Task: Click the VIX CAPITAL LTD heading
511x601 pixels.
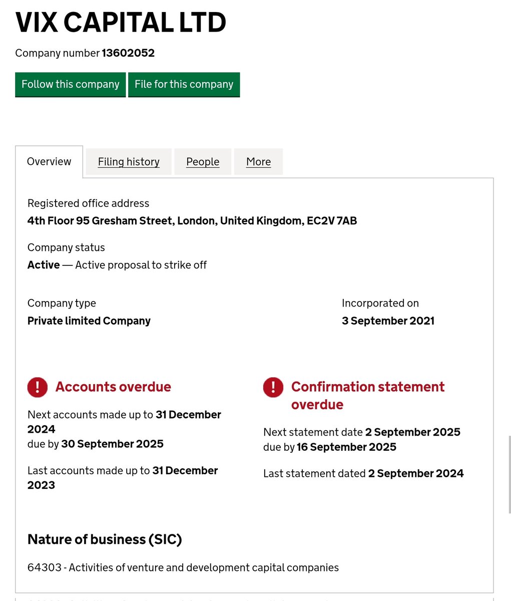Action: pos(121,23)
